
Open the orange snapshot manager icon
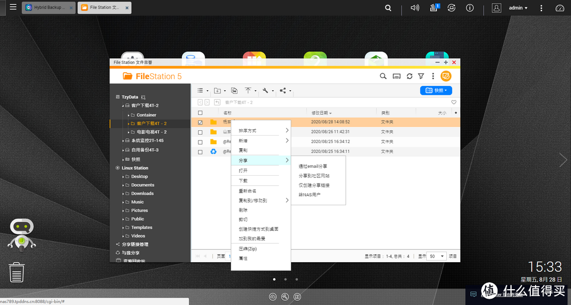(446, 76)
